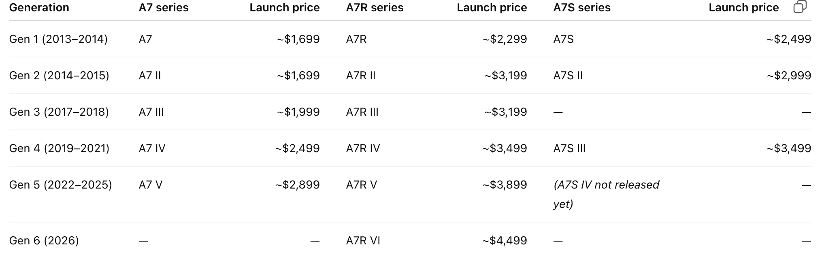Select the ~$2,499 A7S launch price

coord(789,39)
